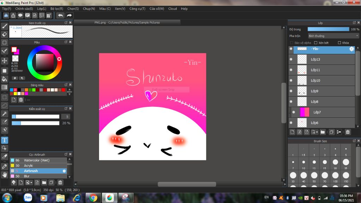Select the PNG.png document tab
Screen dimensions: 361x203
tap(127, 23)
